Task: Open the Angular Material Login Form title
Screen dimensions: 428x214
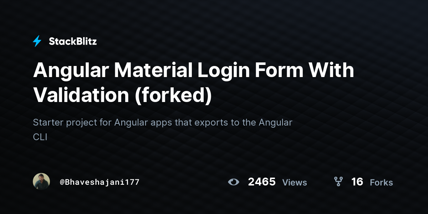Action: coord(194,83)
